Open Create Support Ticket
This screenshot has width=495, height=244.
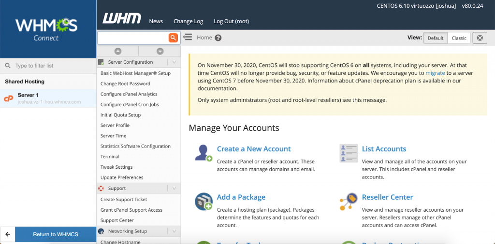point(124,199)
